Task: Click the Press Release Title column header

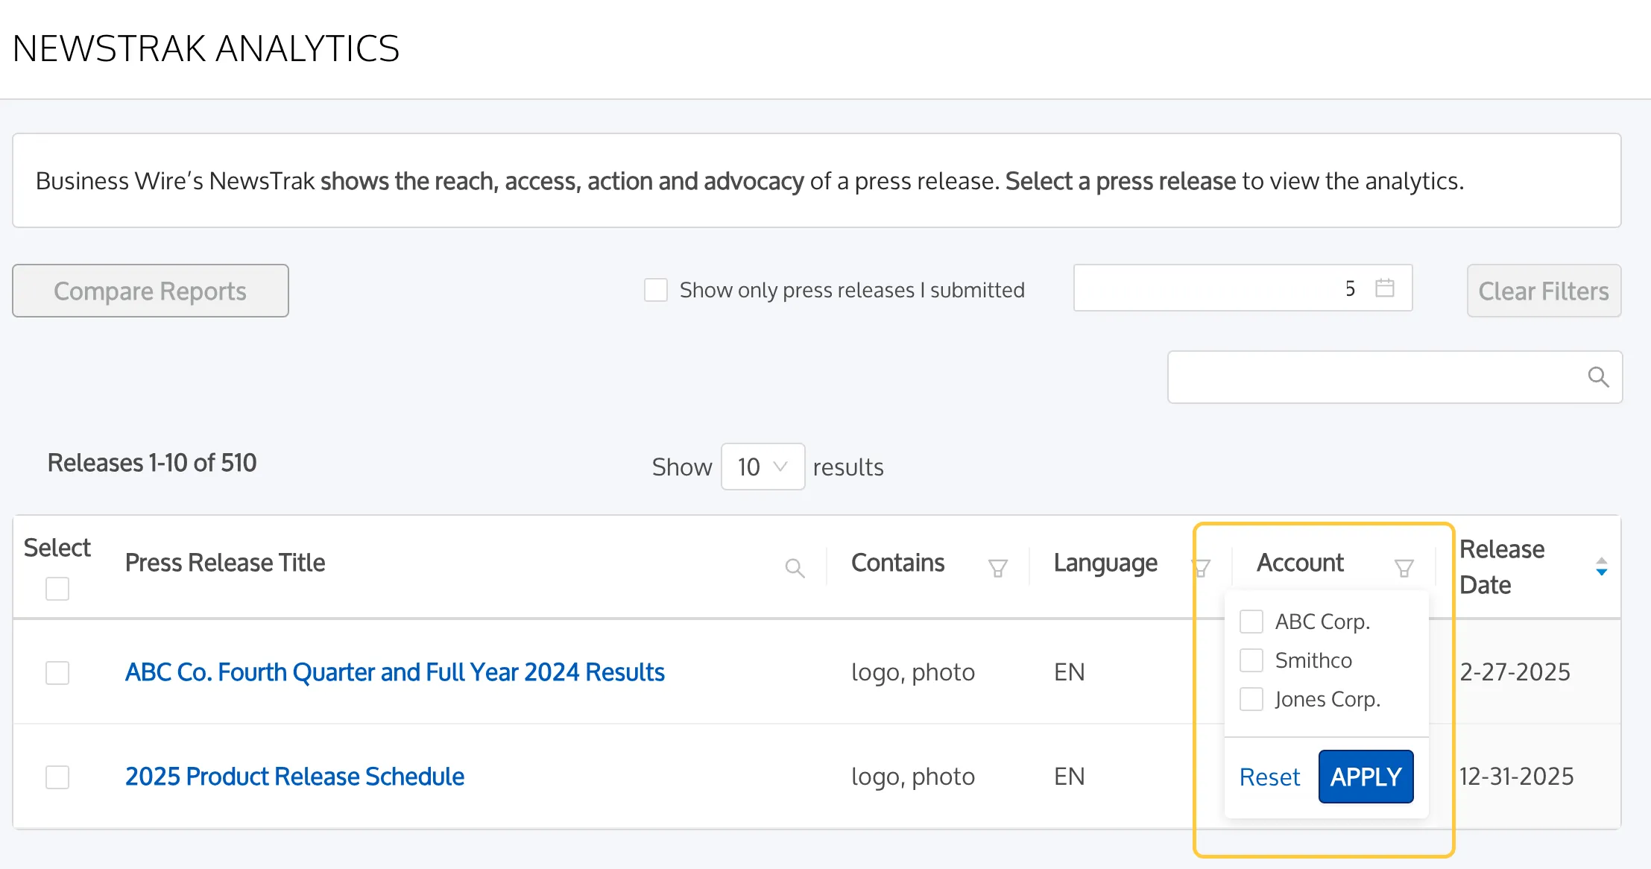Action: coord(225,563)
